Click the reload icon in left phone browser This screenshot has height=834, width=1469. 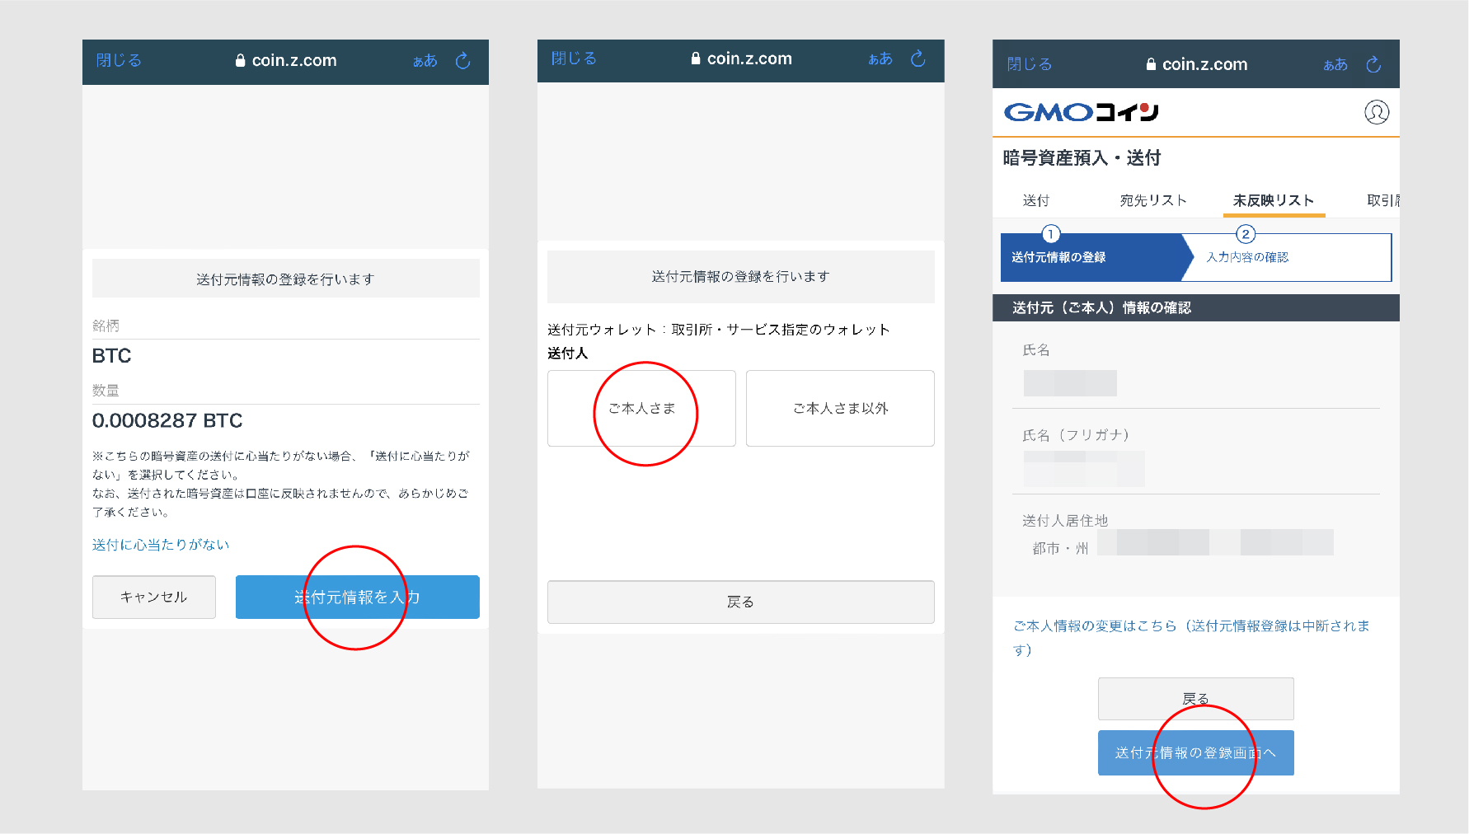pyautogui.click(x=463, y=61)
